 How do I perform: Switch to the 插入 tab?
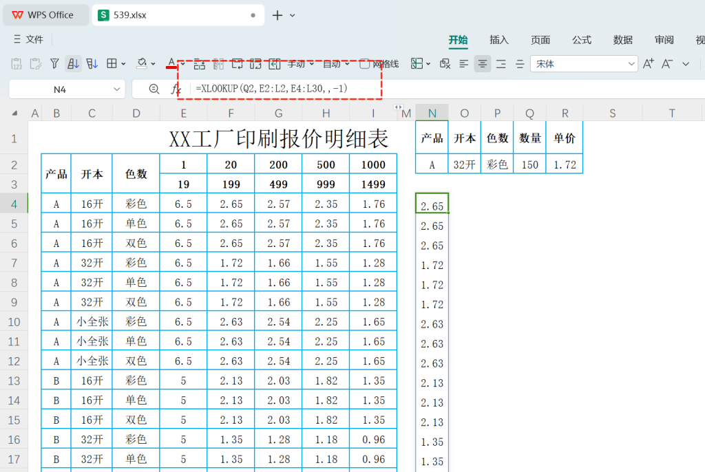pyautogui.click(x=499, y=40)
